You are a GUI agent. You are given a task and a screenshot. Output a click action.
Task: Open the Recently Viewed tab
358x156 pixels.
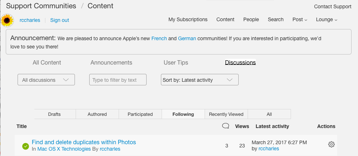(226, 114)
